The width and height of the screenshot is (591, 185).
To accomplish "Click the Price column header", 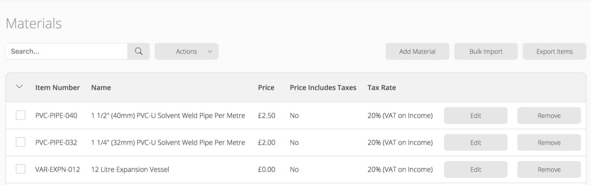I will 266,87.
